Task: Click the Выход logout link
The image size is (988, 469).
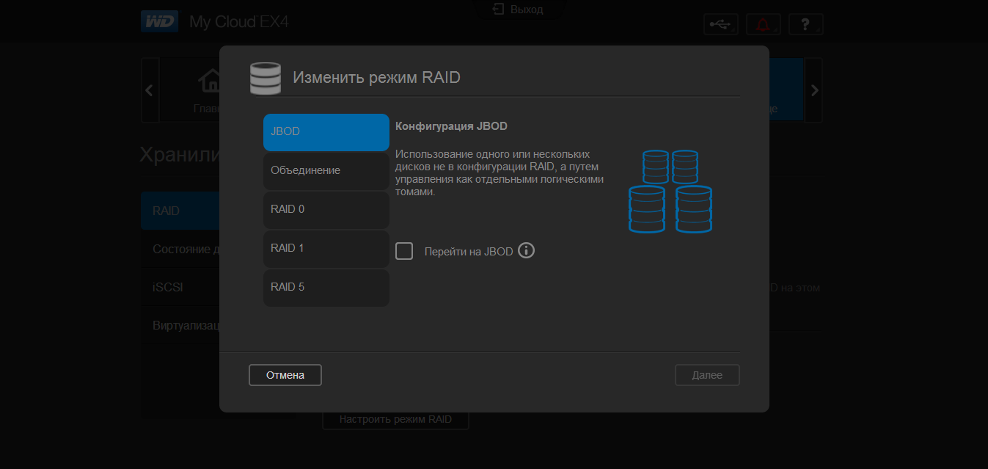Action: [519, 10]
